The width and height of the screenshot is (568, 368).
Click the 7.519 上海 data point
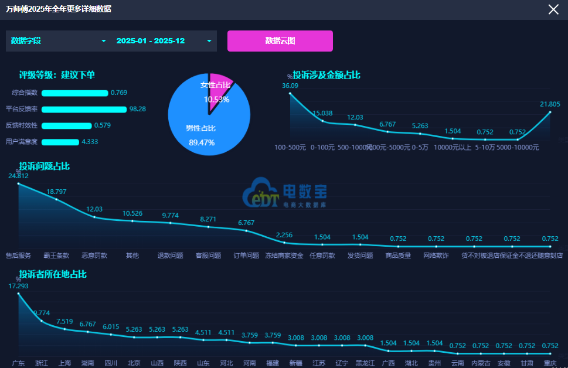coord(64,329)
